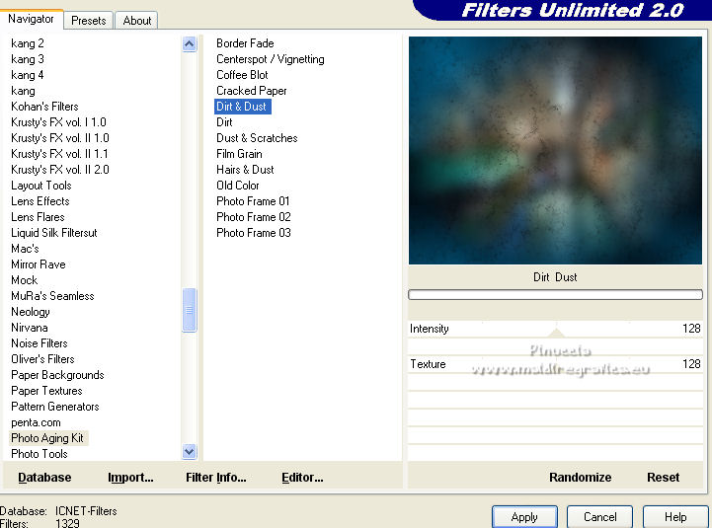The width and height of the screenshot is (712, 528).
Task: Select Krusty's FX vol. II 2.0
Action: click(x=60, y=170)
